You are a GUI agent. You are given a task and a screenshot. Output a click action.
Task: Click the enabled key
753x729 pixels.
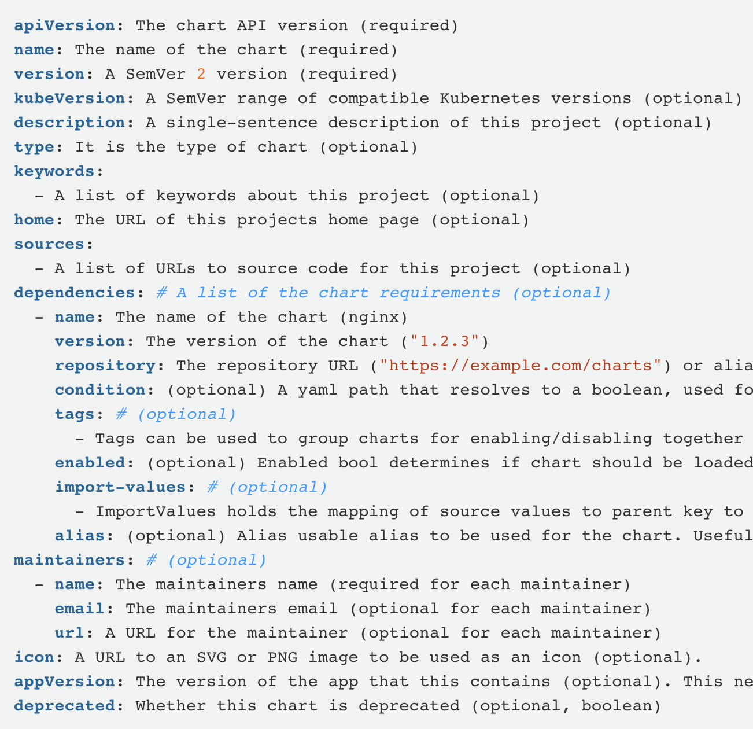tap(90, 463)
